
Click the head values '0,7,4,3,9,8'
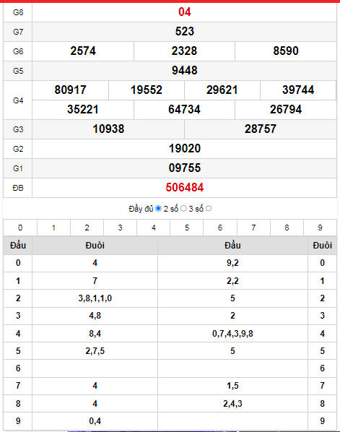[x=232, y=334]
